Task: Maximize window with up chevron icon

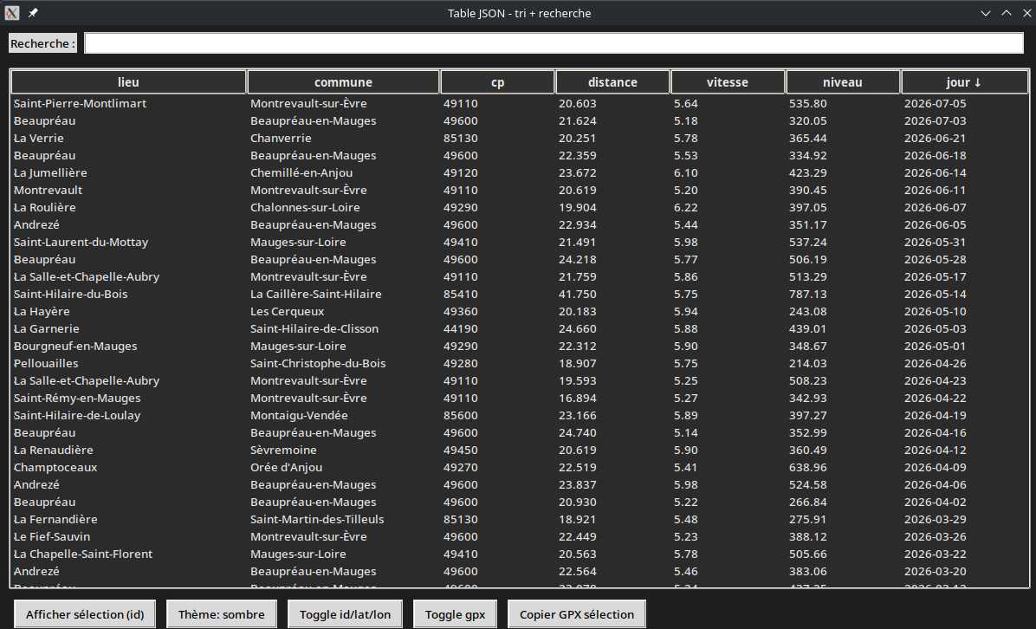Action: point(1007,12)
